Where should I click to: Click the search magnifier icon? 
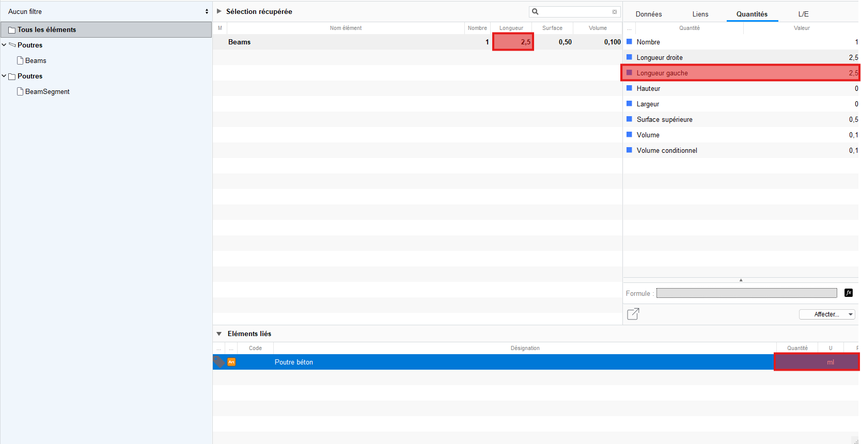(536, 11)
